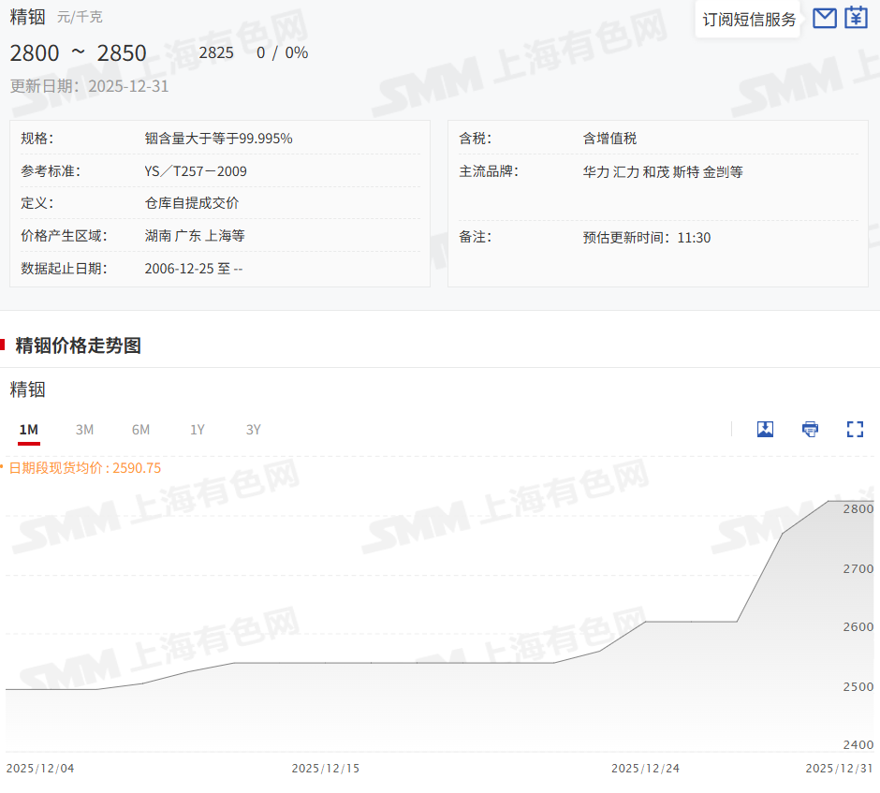This screenshot has width=880, height=793.
Task: Click the 2025/12/24 x-axis date label
Action: tap(645, 768)
